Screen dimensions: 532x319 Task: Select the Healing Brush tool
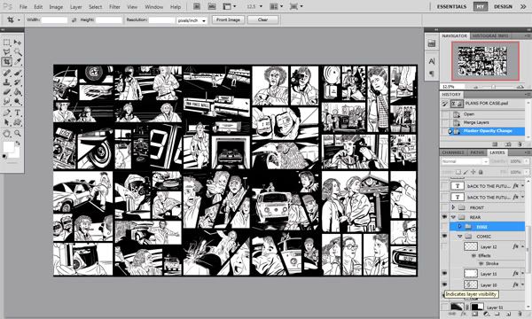[x=7, y=73]
